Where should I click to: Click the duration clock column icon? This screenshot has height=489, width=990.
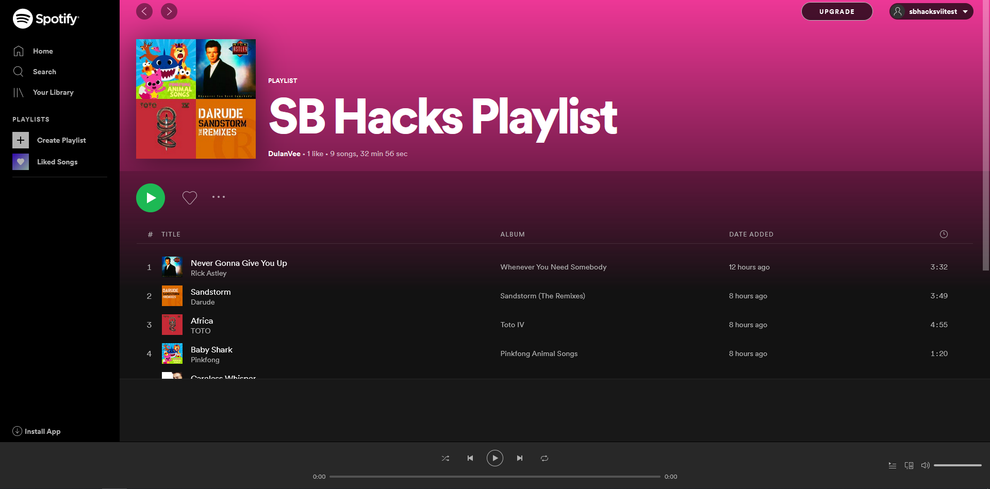coord(944,234)
